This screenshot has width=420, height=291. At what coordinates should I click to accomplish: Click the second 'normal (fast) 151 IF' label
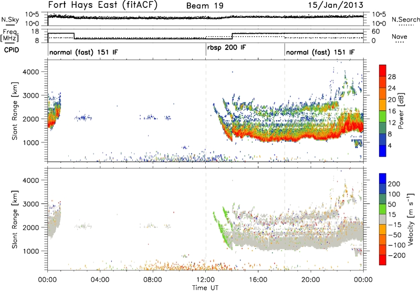320,52
